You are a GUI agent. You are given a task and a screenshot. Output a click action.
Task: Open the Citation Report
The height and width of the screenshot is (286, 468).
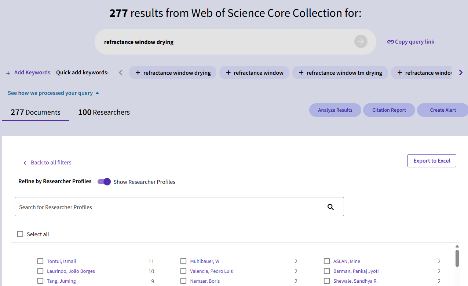(x=389, y=110)
